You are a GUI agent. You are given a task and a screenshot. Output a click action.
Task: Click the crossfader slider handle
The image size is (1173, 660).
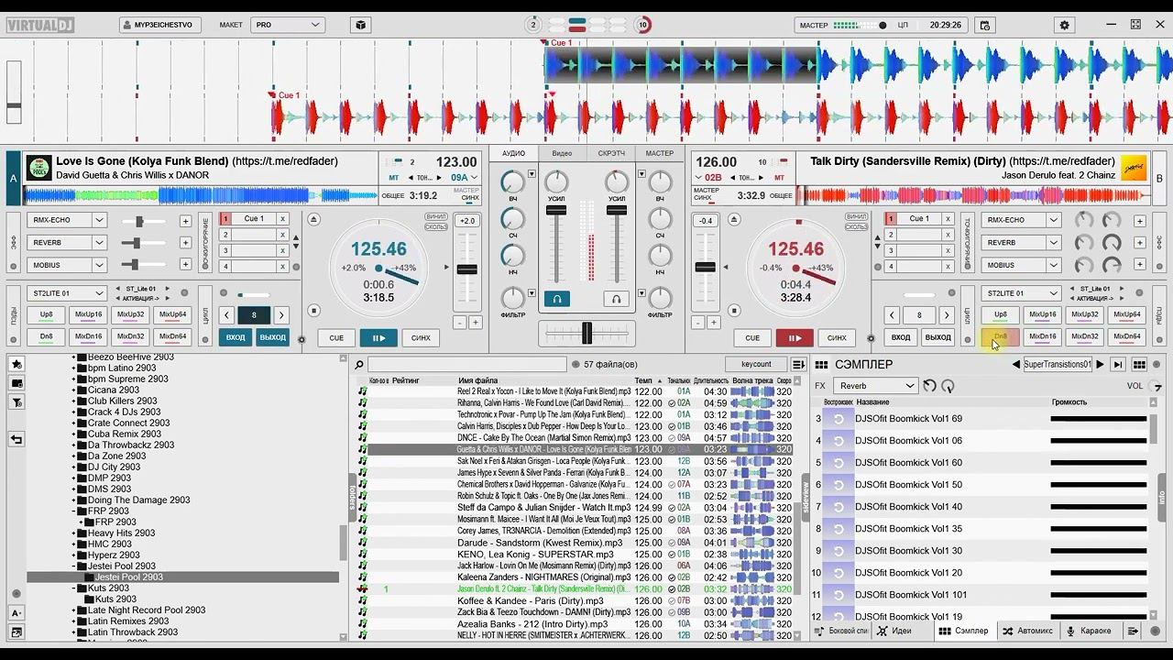(x=586, y=334)
